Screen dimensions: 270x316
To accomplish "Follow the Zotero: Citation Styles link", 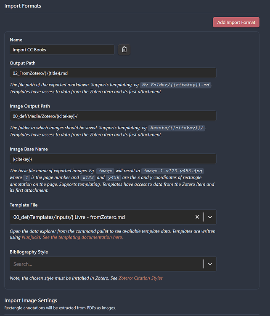I will pos(140,278).
